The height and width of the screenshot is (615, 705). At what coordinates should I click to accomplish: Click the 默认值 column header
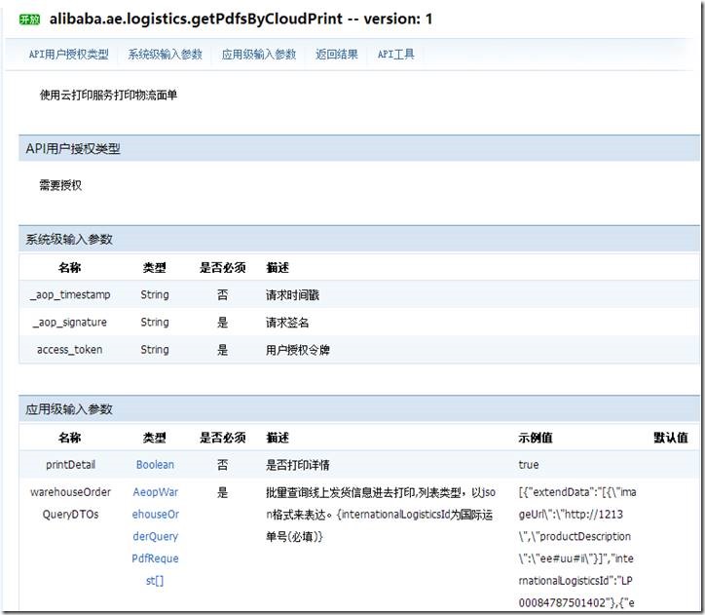click(670, 438)
